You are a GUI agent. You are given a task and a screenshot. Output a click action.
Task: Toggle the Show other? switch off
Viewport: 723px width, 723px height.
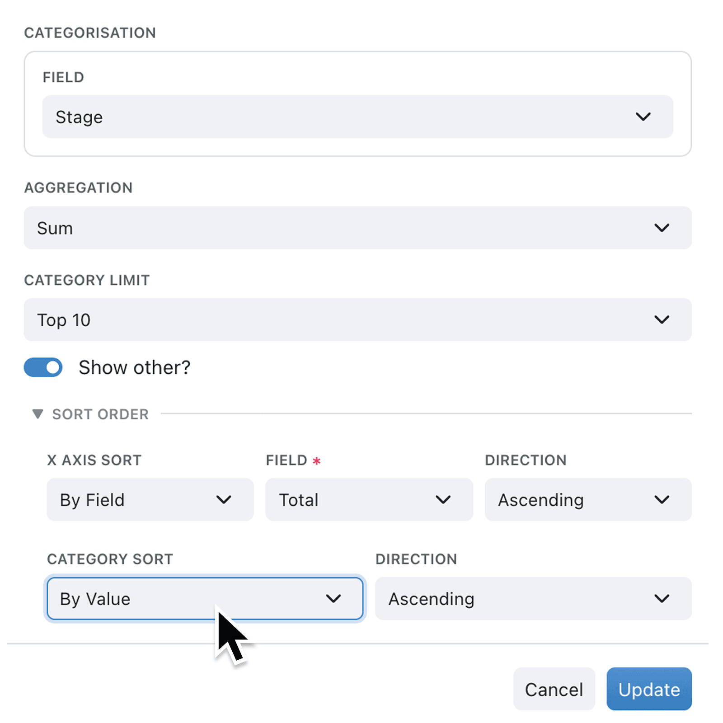[43, 367]
